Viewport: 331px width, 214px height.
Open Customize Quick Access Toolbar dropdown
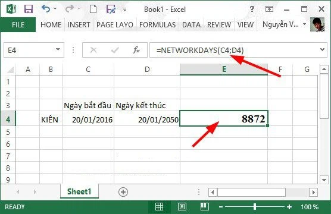(125, 10)
